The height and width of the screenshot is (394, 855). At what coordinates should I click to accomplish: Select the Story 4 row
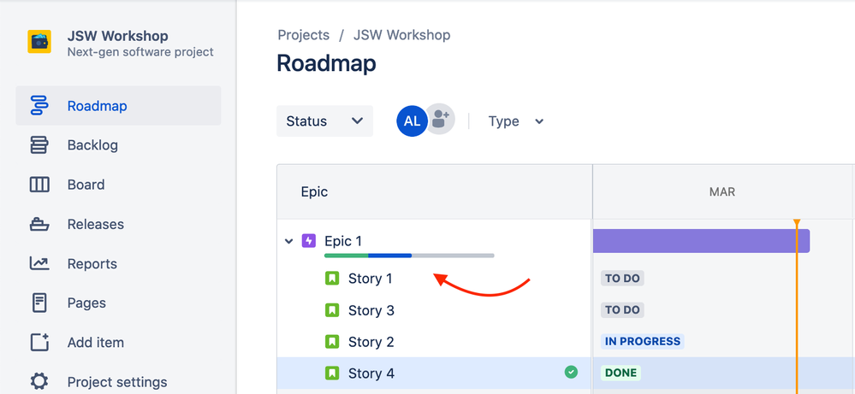pyautogui.click(x=434, y=373)
